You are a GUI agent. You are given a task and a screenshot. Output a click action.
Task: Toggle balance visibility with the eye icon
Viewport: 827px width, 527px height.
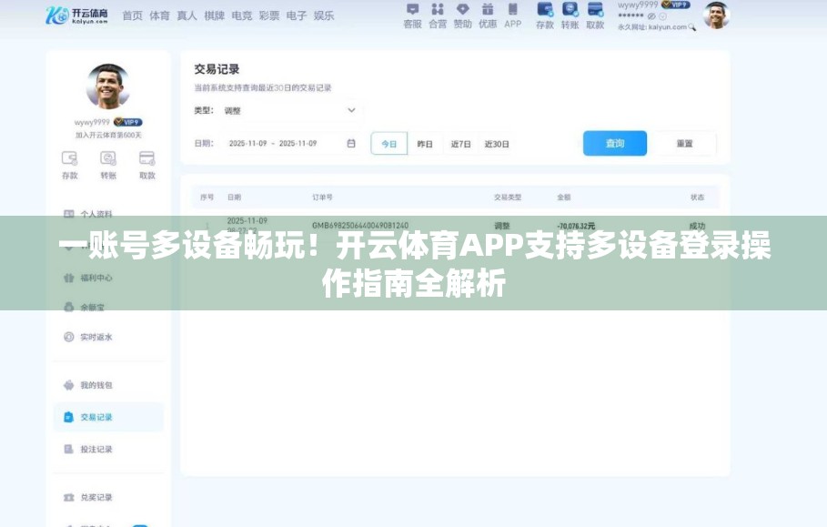point(650,16)
